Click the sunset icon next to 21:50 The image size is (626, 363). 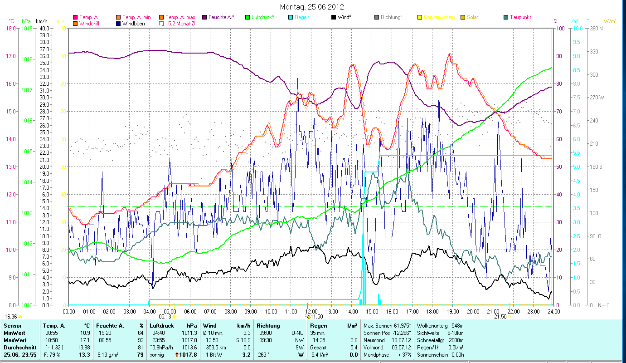tap(510, 317)
